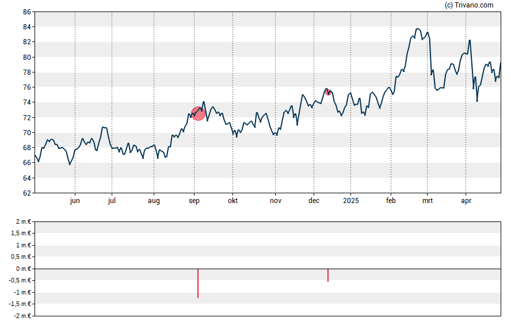Click the small red marker in December
This screenshot has height=325, width=511.
tap(328, 92)
